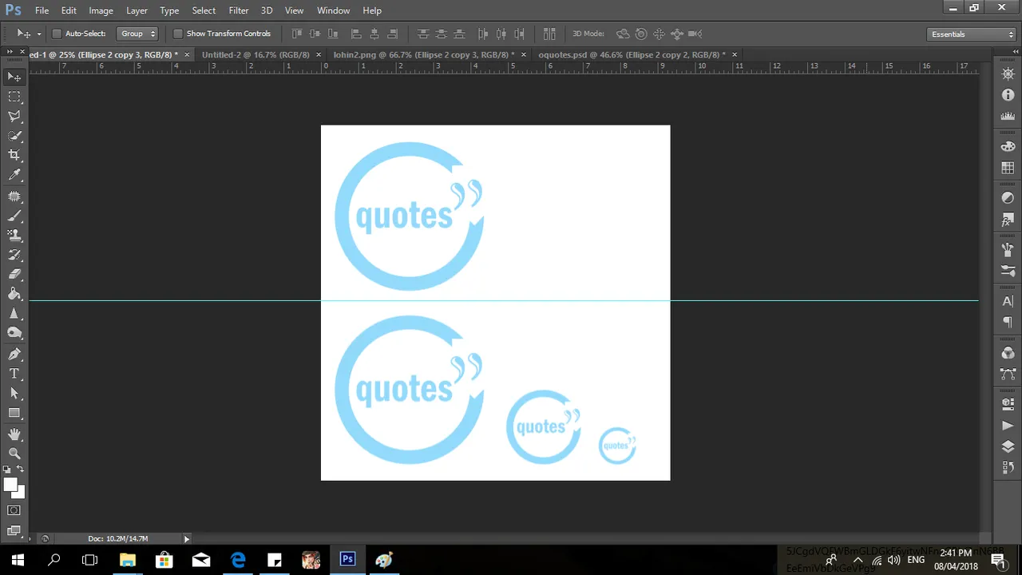1022x575 pixels.
Task: Reset default foreground and background colors
Action: 7,470
